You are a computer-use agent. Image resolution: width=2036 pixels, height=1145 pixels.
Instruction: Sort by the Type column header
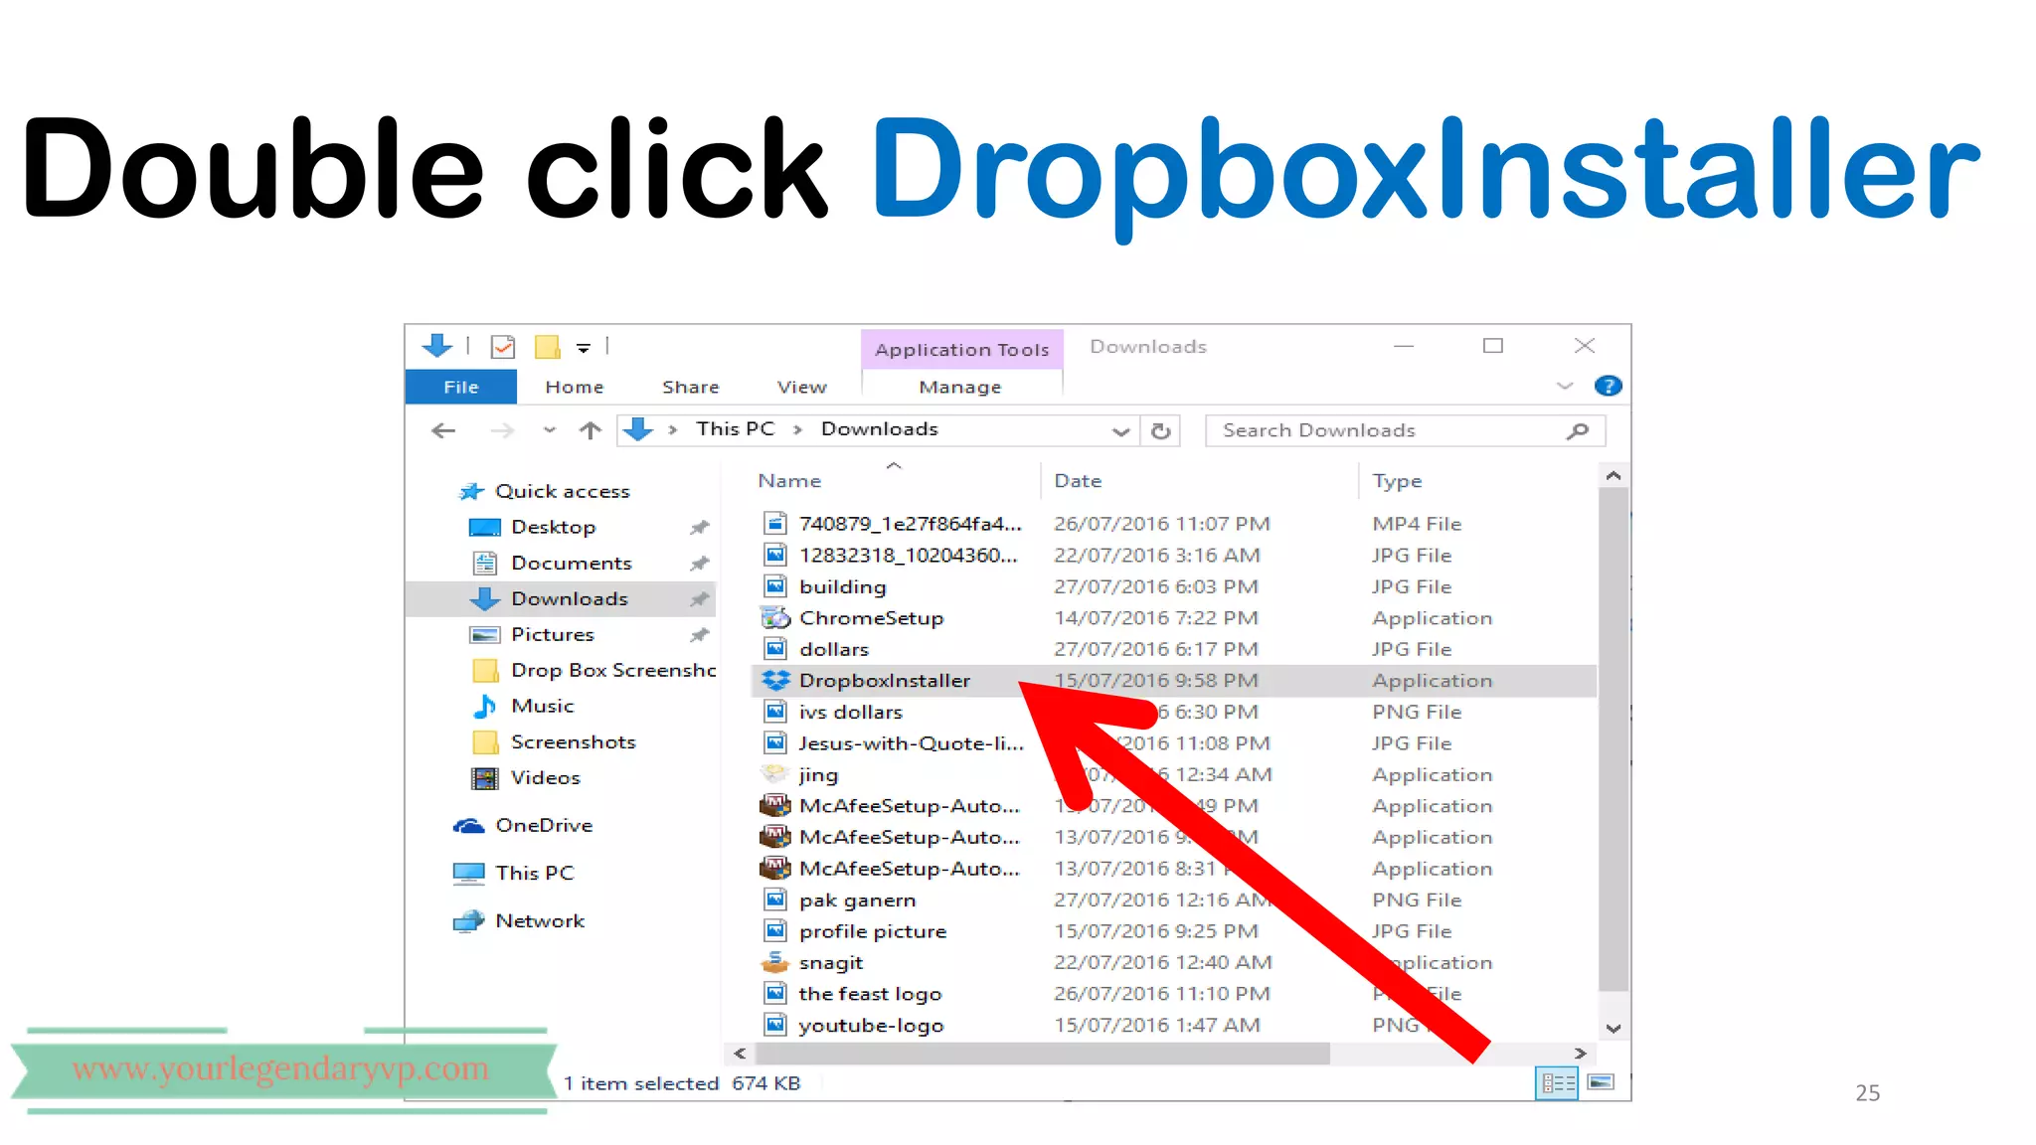(1398, 481)
